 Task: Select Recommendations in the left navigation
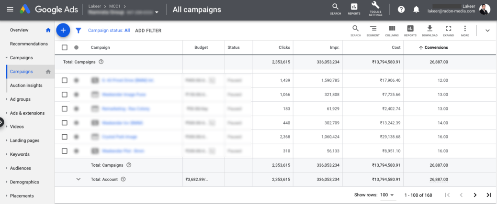(x=29, y=44)
